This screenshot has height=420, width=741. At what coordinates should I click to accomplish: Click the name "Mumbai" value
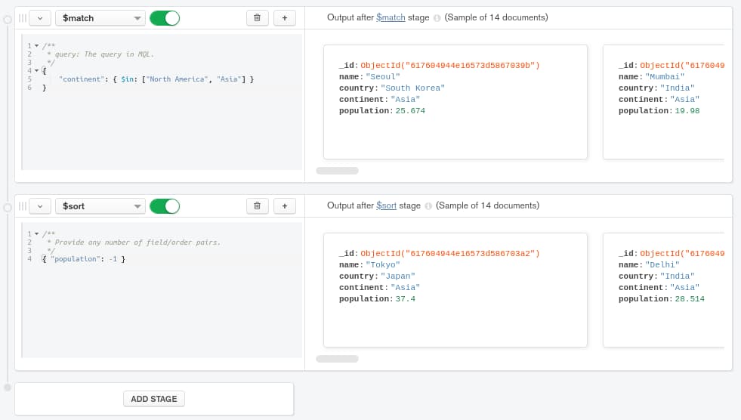(665, 76)
